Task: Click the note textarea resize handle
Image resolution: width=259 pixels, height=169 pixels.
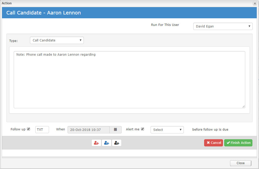Action: (244, 107)
